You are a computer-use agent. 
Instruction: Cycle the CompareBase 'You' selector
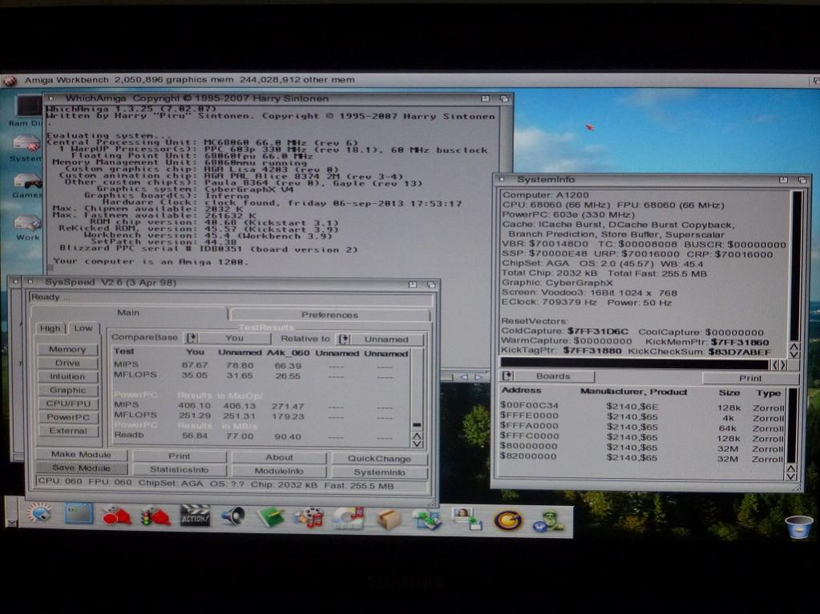click(x=228, y=338)
